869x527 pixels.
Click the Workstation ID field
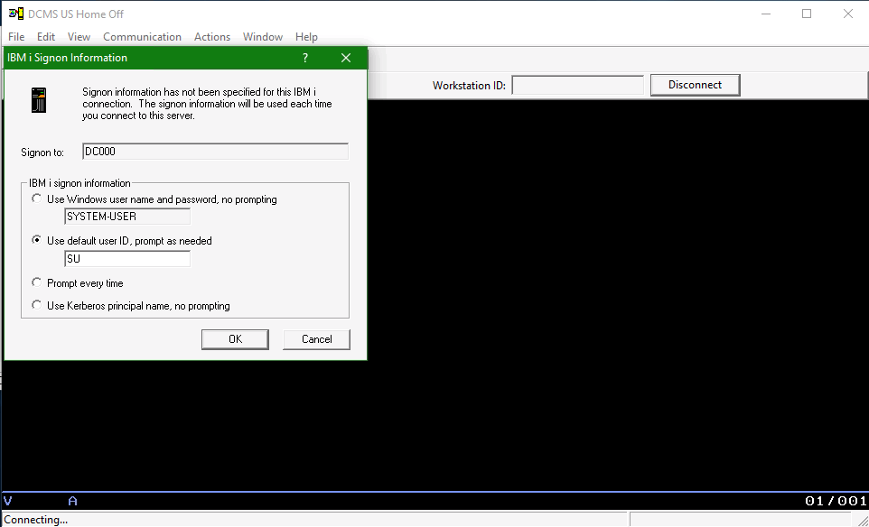(x=577, y=85)
